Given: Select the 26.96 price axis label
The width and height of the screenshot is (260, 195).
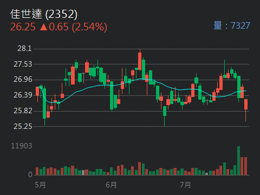Looking at the screenshot, I should [23, 80].
